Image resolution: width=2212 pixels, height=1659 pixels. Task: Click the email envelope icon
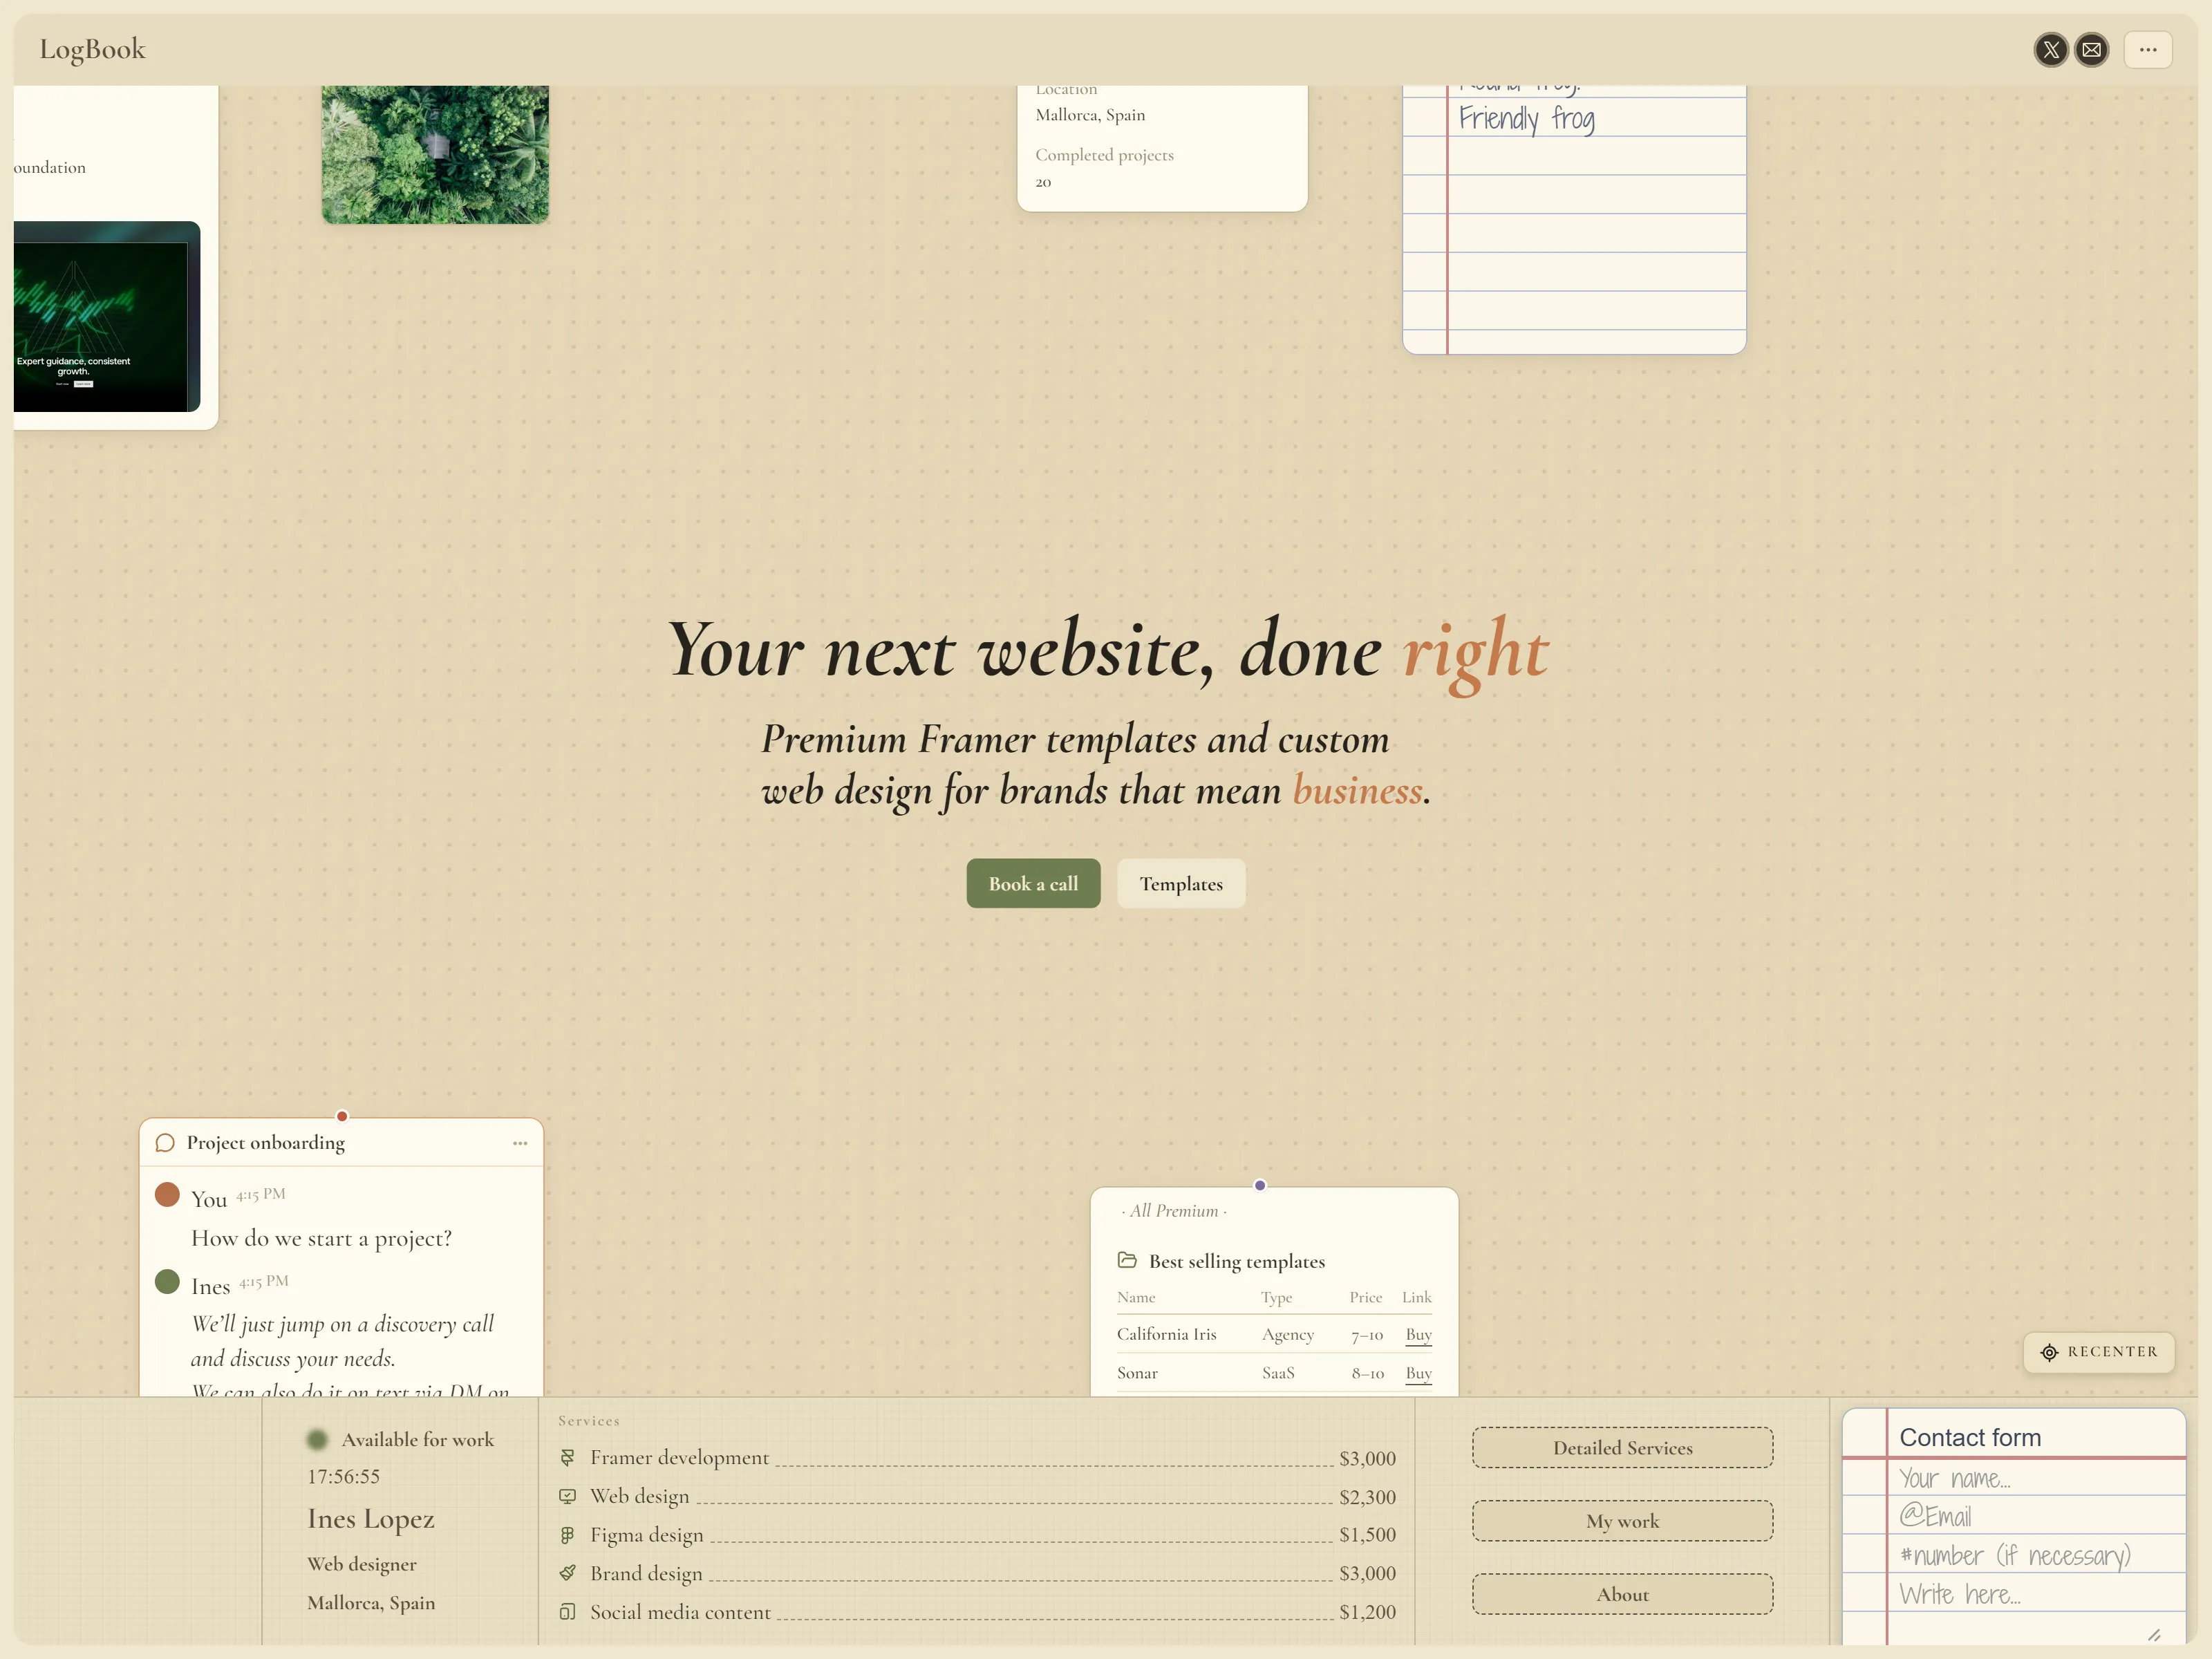coord(2091,49)
